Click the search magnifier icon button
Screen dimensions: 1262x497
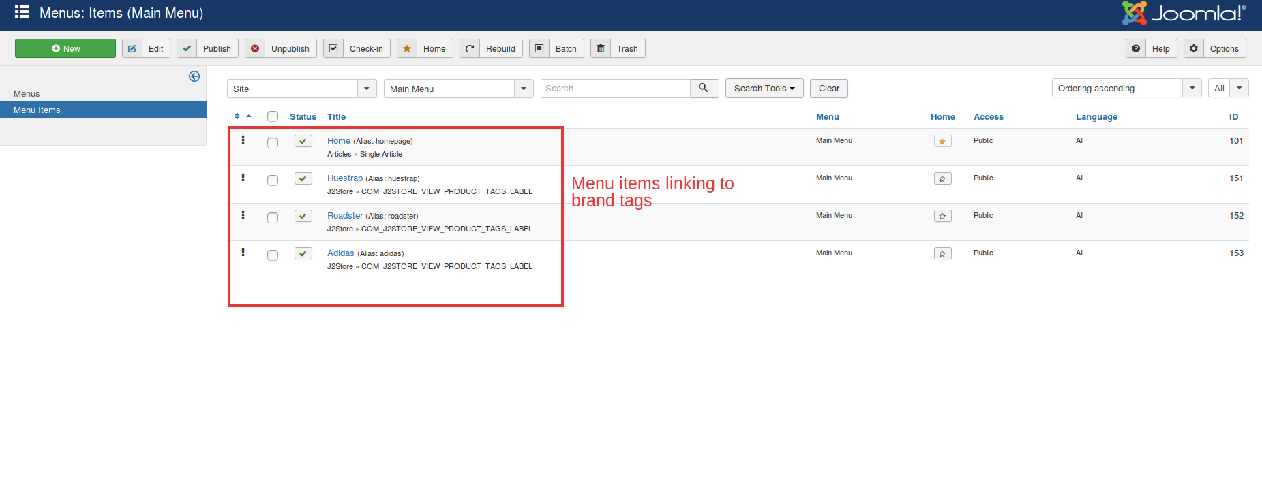704,89
